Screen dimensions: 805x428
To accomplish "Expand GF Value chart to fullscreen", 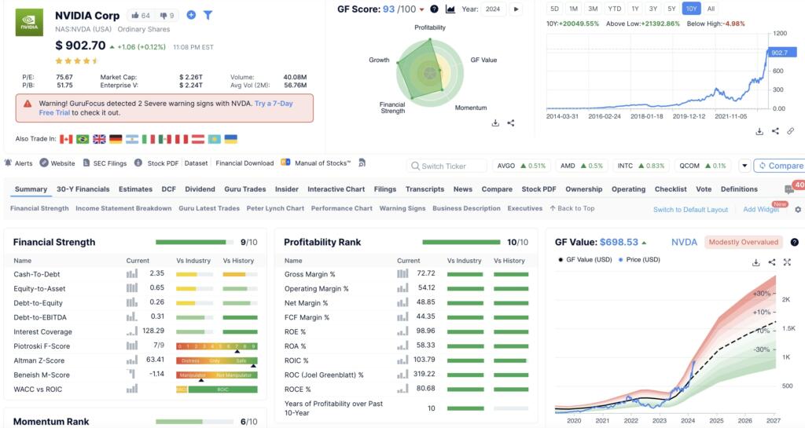I will coord(787,262).
